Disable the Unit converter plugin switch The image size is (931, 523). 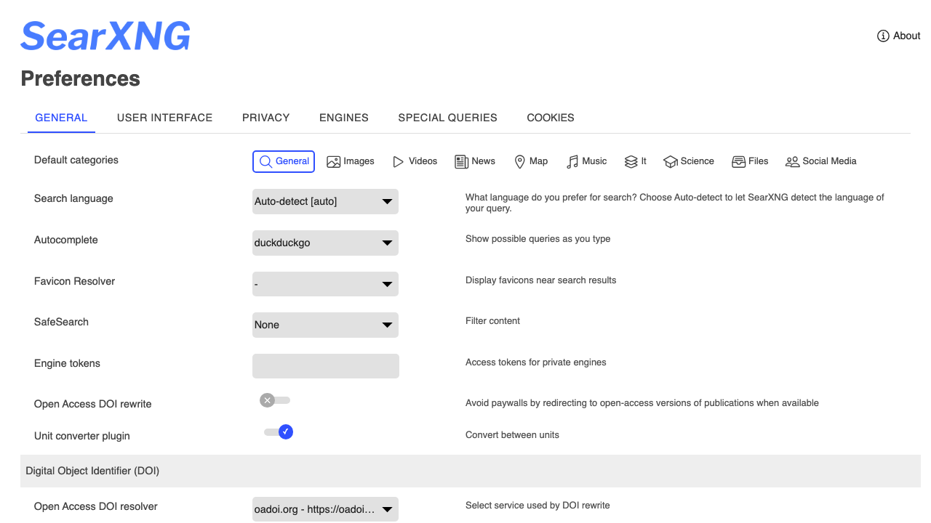(279, 431)
